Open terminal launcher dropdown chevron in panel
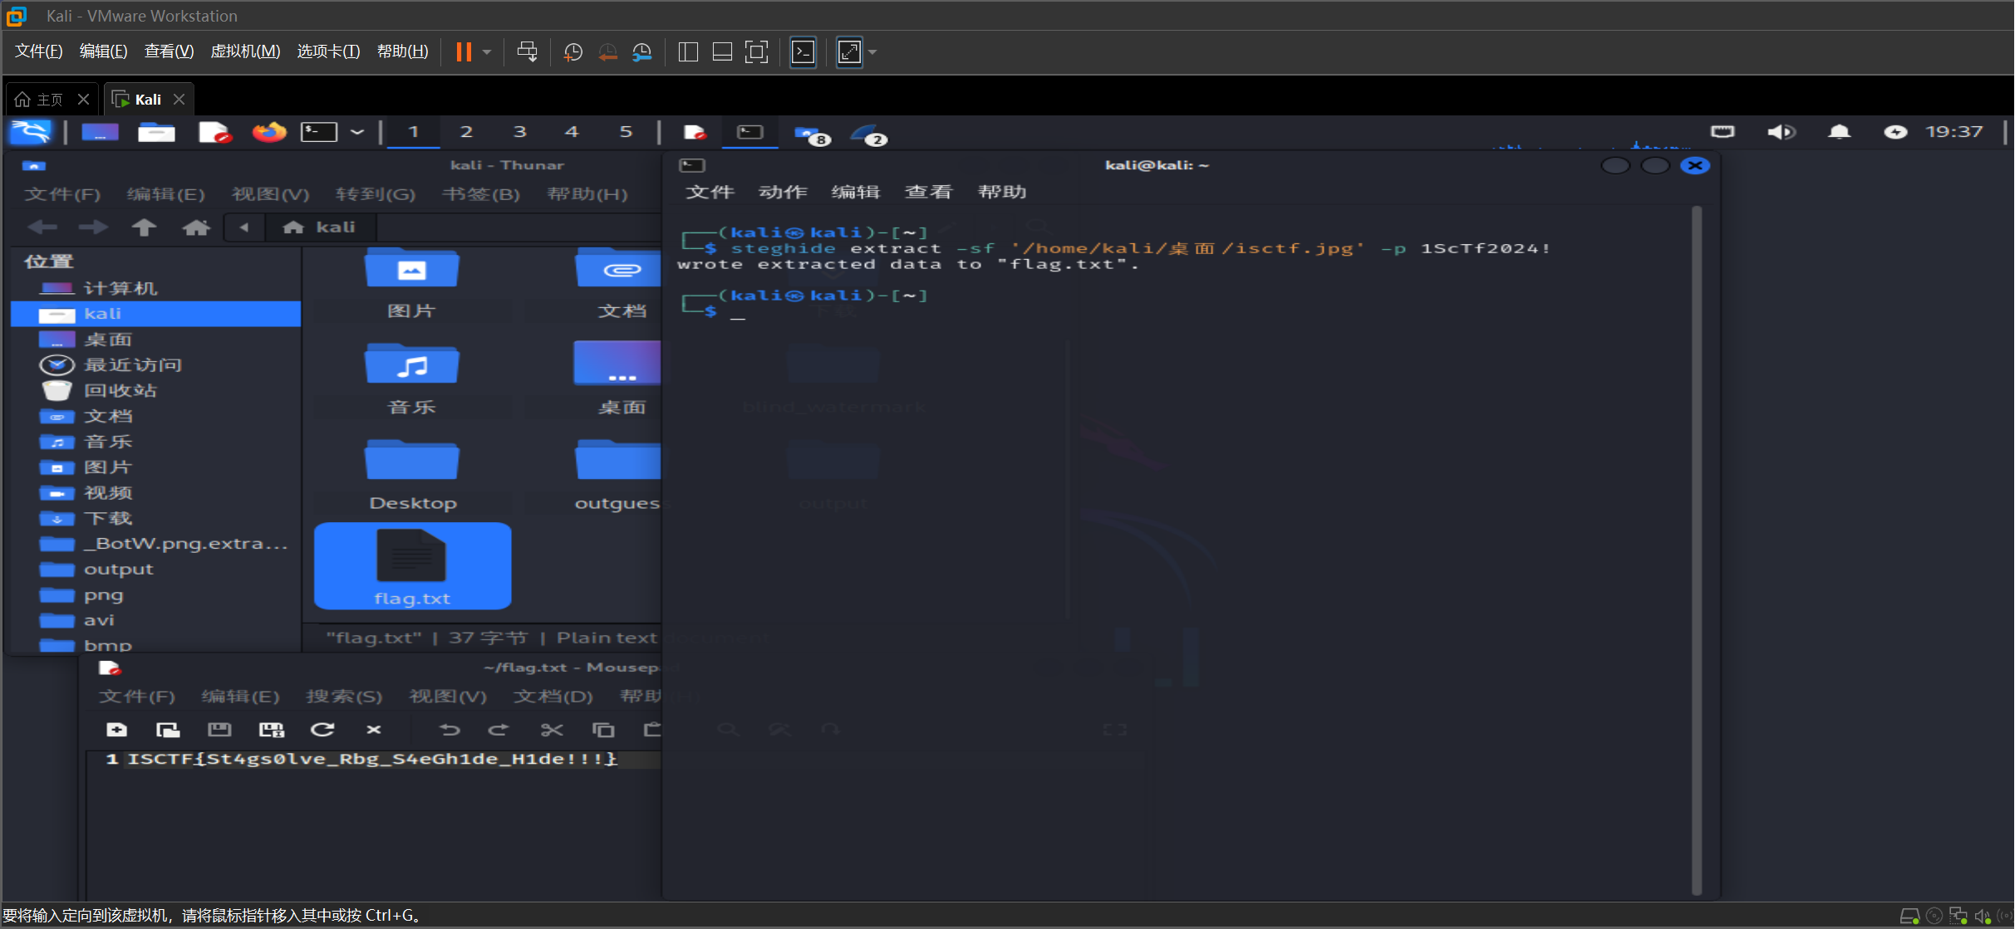This screenshot has height=929, width=2015. point(357,132)
